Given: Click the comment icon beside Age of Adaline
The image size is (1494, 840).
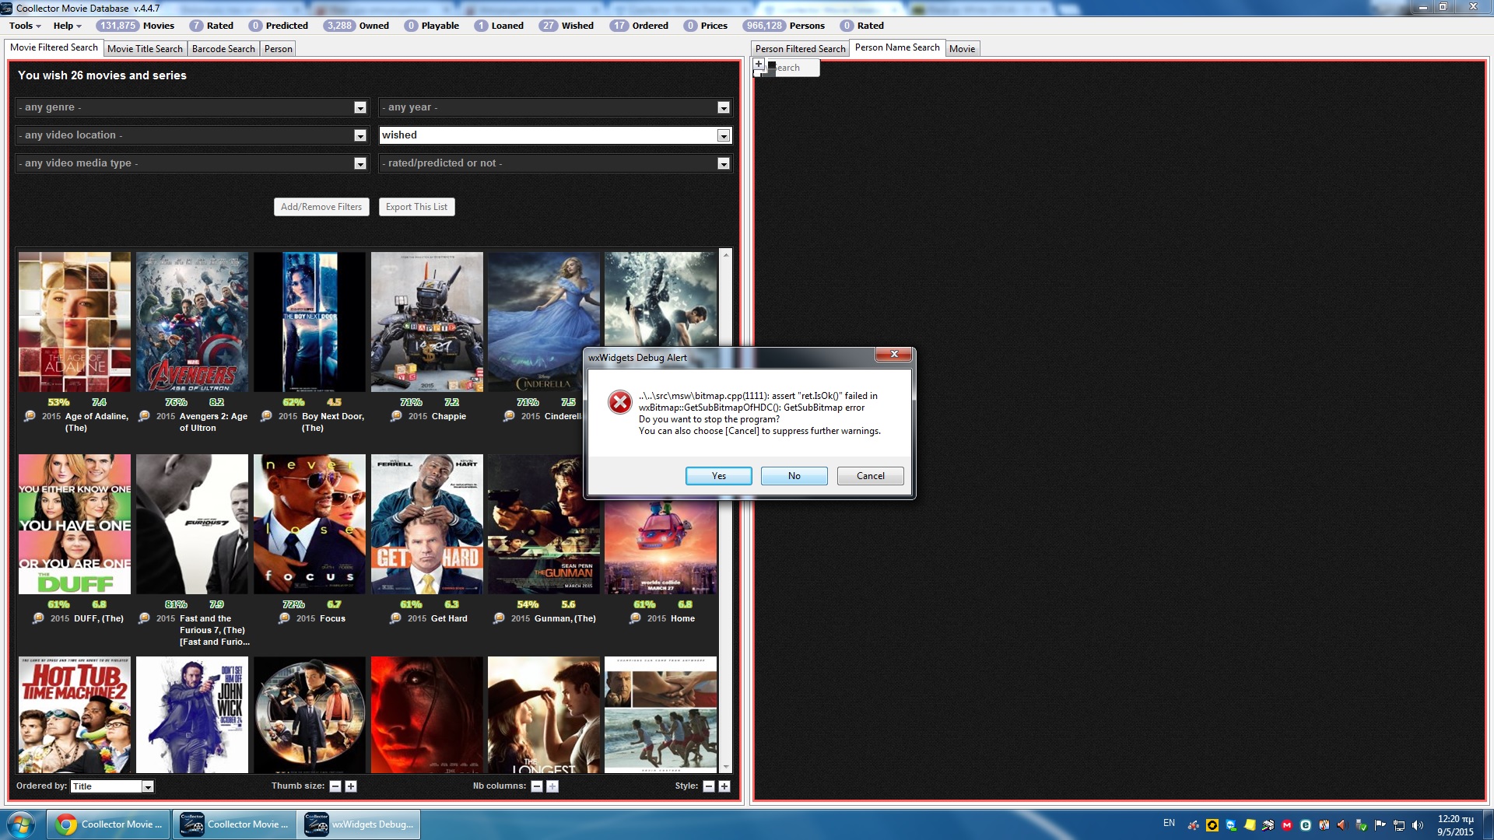Looking at the screenshot, I should [30, 416].
